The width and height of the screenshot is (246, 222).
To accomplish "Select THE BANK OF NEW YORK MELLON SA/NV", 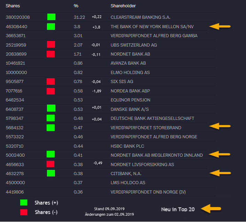I will tap(152, 27).
